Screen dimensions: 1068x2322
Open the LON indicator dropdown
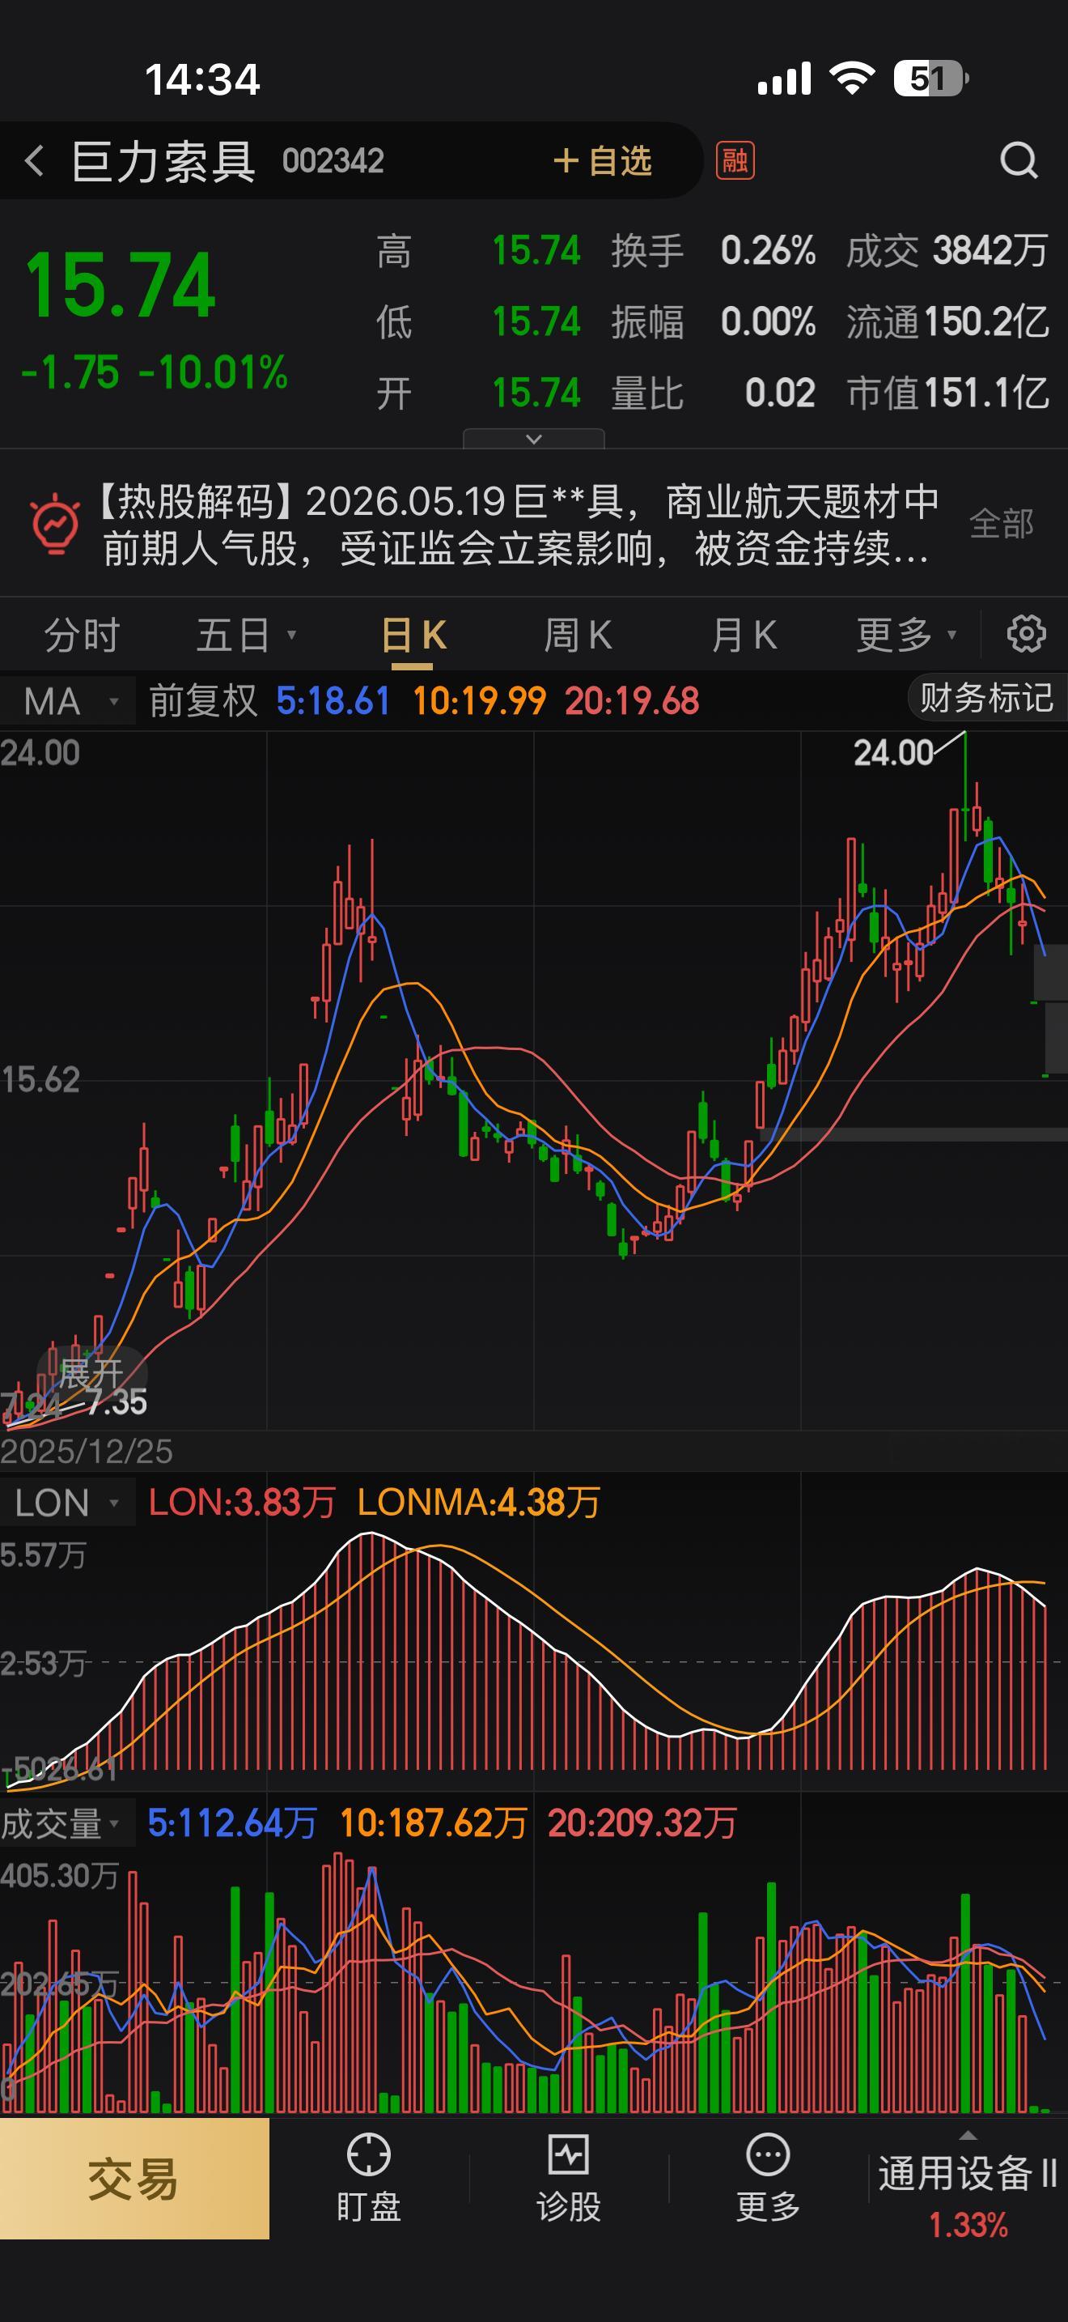pos(66,1503)
